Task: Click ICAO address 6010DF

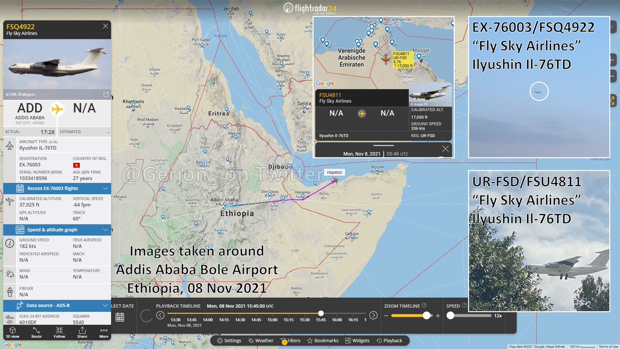Action: coord(28,322)
